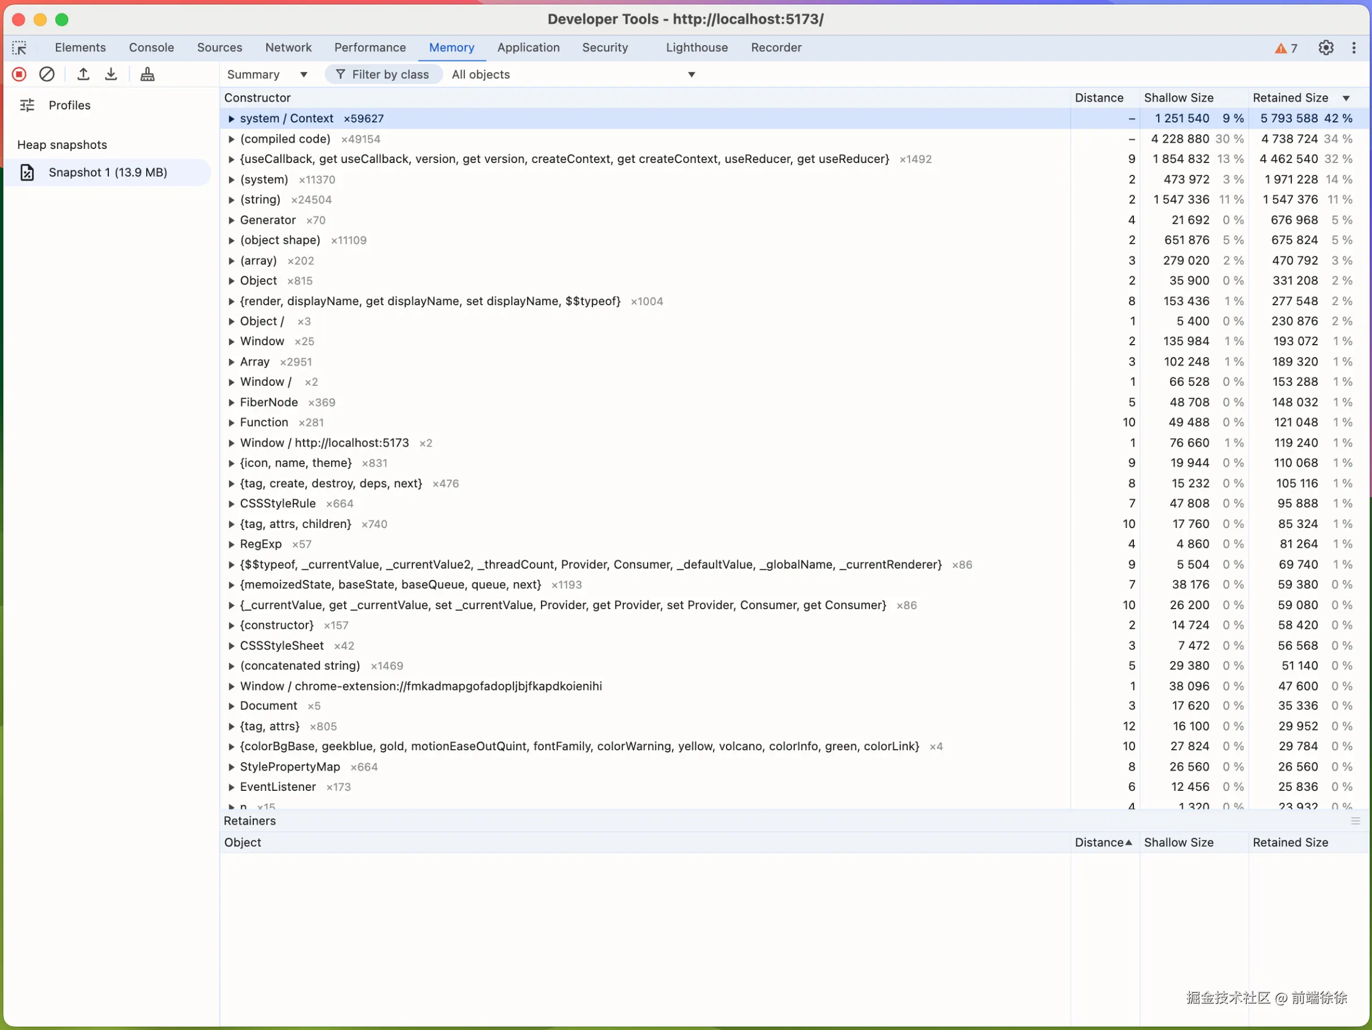This screenshot has height=1030, width=1372.
Task: Click the collect garbage broom icon
Action: click(x=148, y=74)
